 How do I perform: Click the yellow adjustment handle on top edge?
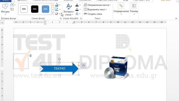pos(72,63)
